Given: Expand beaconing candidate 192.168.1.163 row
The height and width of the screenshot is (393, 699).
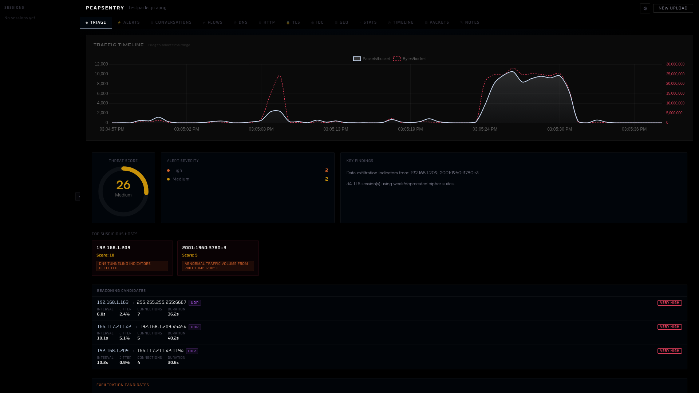Looking at the screenshot, I should click(x=389, y=309).
